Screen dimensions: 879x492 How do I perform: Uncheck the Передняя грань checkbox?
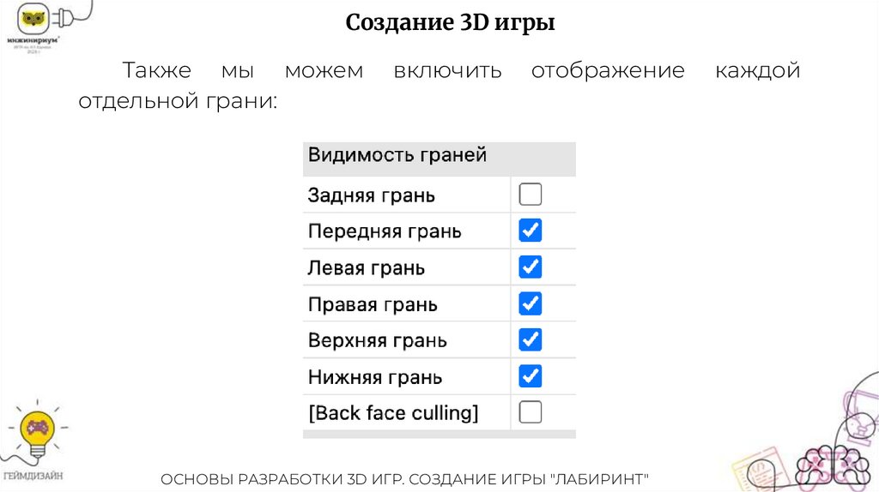pyautogui.click(x=530, y=231)
